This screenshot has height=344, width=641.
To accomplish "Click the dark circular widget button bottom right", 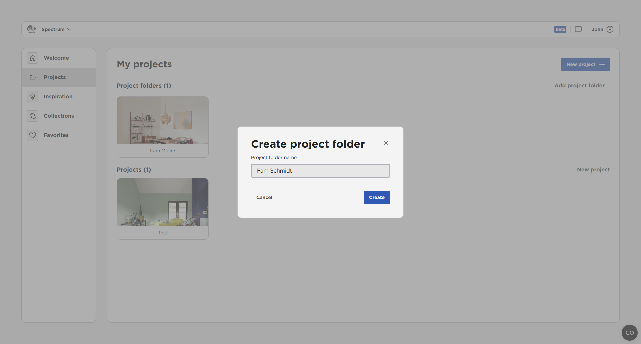I will (630, 332).
